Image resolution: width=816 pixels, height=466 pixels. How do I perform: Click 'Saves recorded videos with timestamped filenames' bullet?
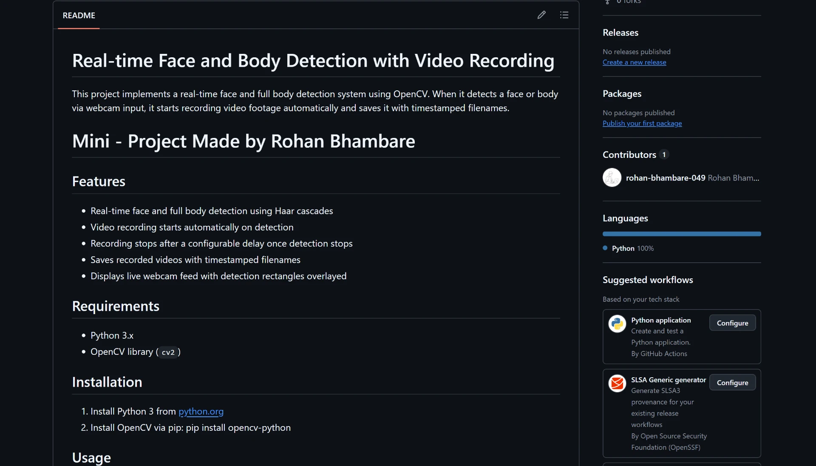195,260
